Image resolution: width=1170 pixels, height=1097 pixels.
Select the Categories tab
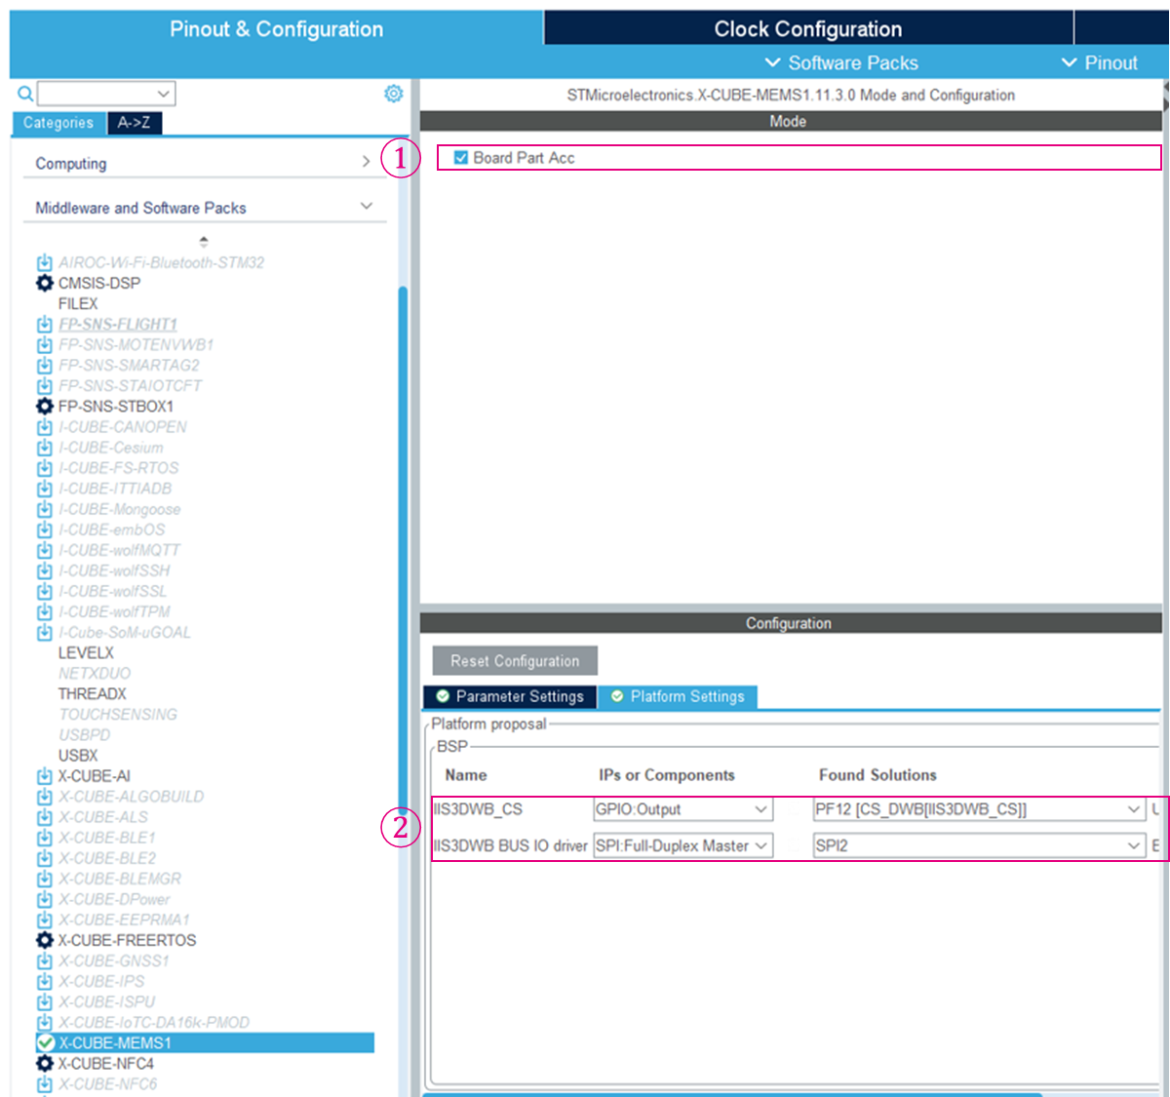point(58,123)
